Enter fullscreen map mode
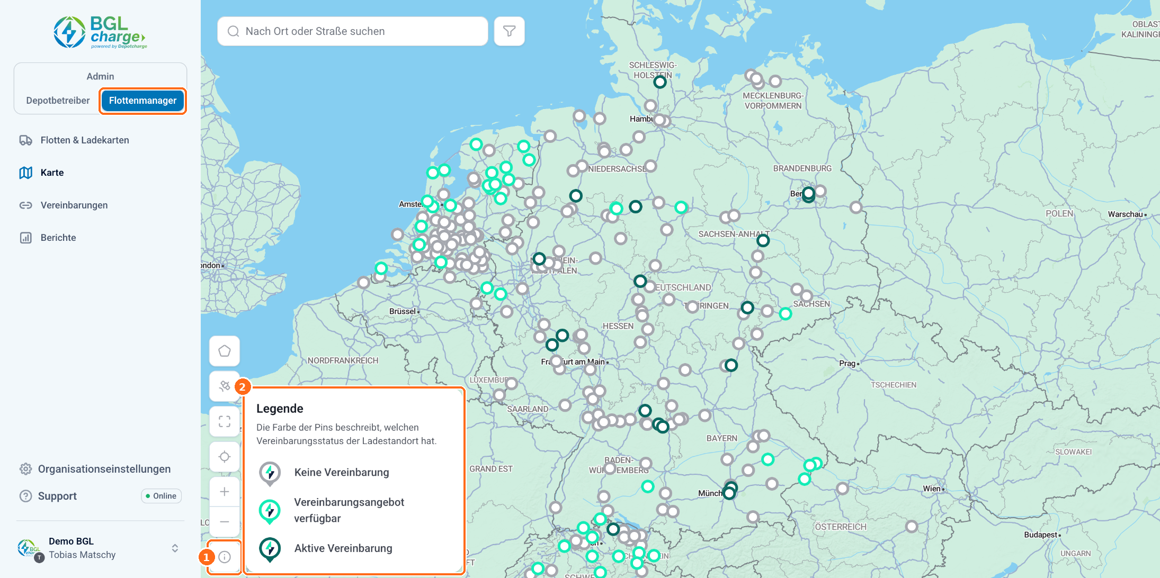This screenshot has width=1160, height=578. 225,421
